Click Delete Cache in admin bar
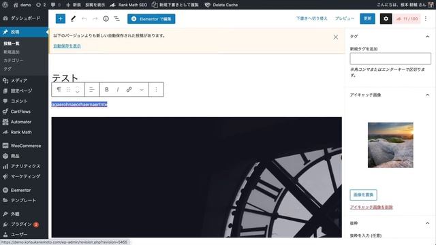 click(221, 5)
